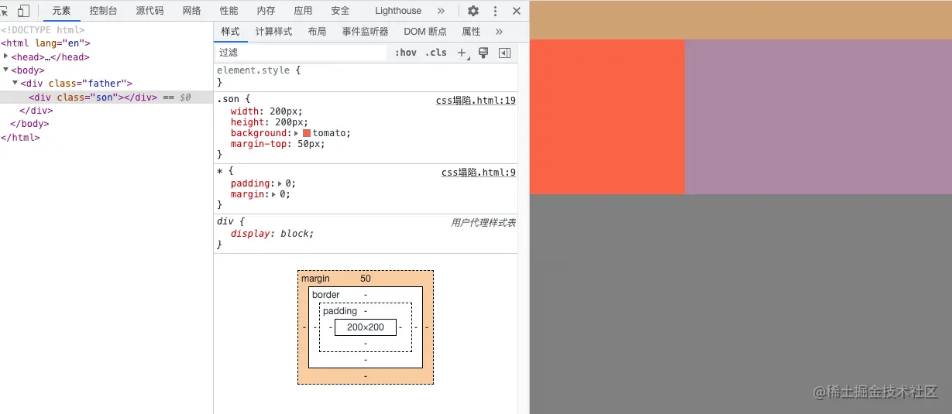Click the box model border label

tap(326, 295)
